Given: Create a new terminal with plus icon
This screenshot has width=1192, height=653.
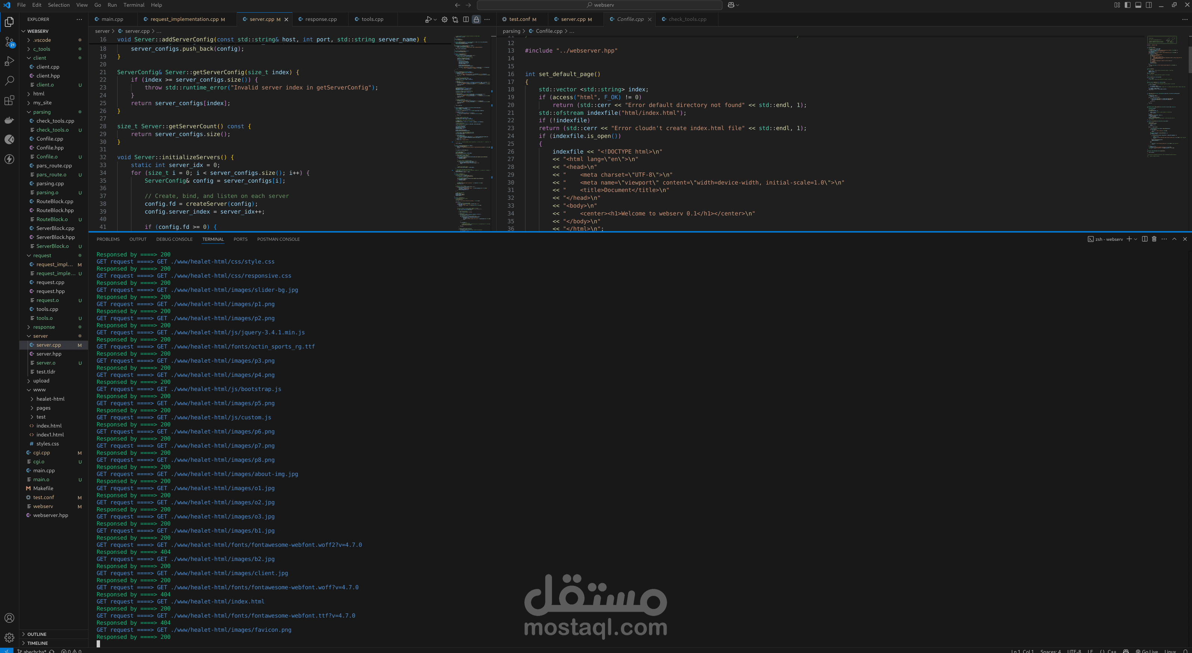Looking at the screenshot, I should click(x=1129, y=239).
